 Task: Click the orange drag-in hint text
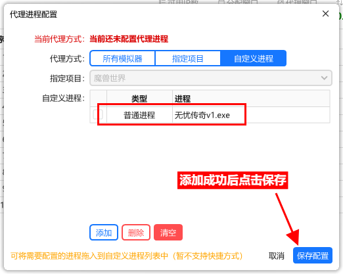click(127, 256)
